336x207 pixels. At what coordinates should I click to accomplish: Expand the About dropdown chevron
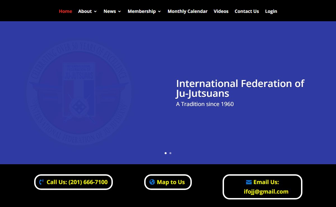pos(95,11)
